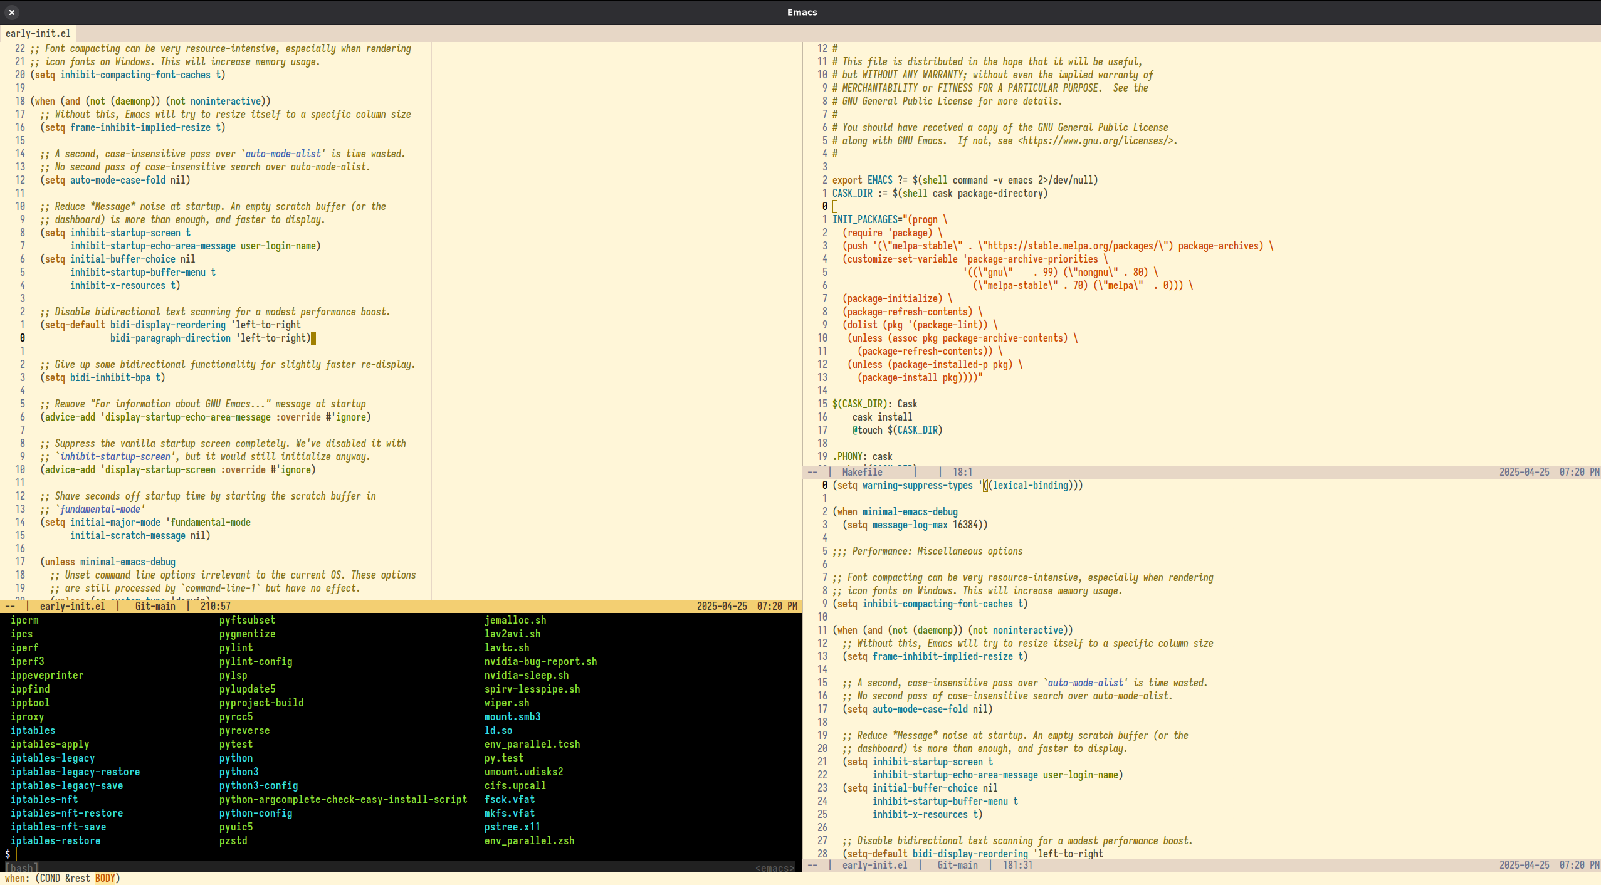
Task: Click 07:20 PM time in left mode line
Action: [777, 606]
